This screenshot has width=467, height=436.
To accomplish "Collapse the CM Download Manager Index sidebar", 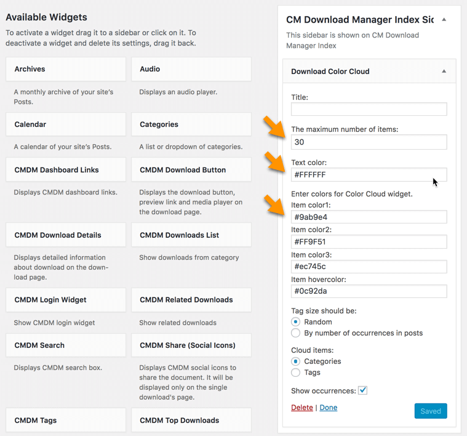I will point(444,20).
